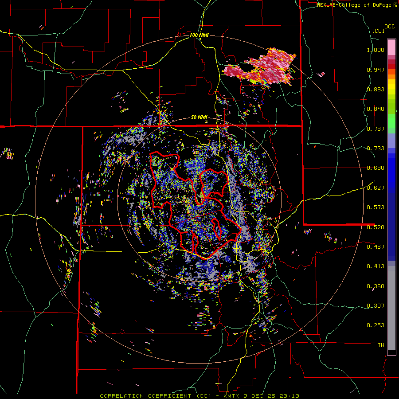Click the 0.307 value on color scale

[x=376, y=305]
